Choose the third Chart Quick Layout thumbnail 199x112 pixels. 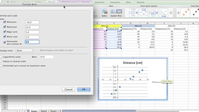(153, 13)
